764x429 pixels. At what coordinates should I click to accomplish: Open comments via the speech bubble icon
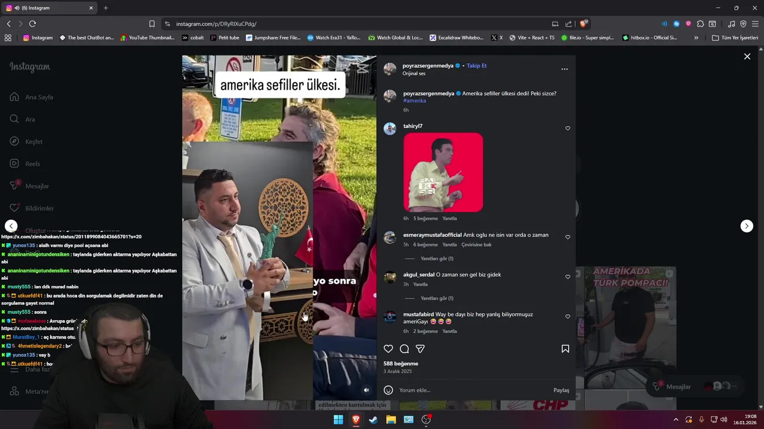(404, 349)
